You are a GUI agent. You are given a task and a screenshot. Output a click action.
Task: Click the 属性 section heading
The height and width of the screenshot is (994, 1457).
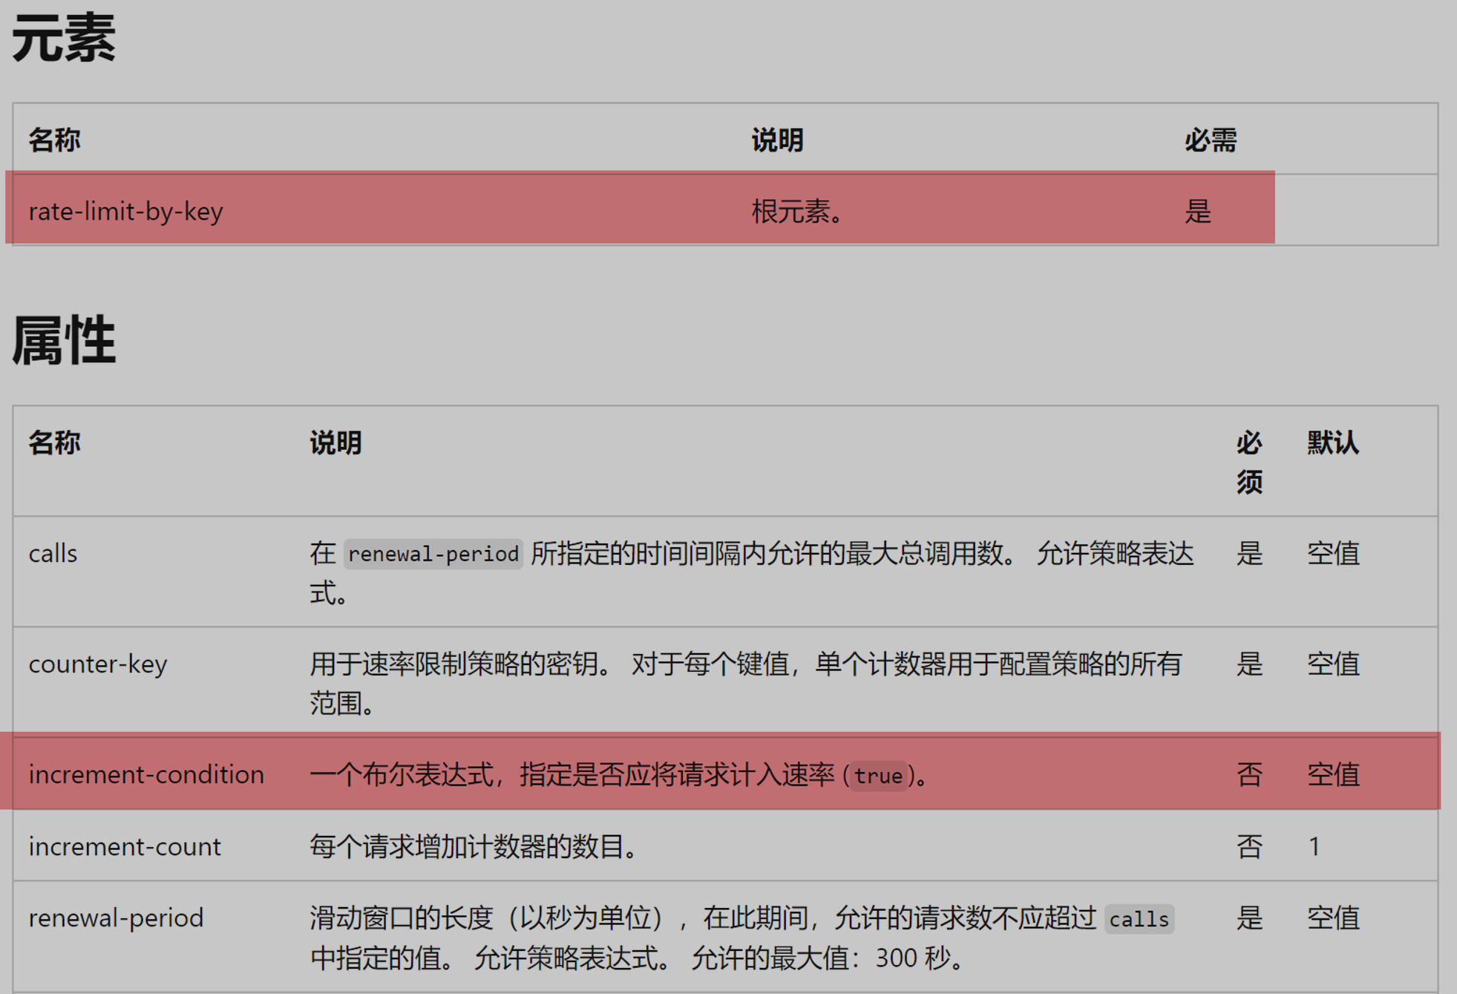(x=64, y=341)
